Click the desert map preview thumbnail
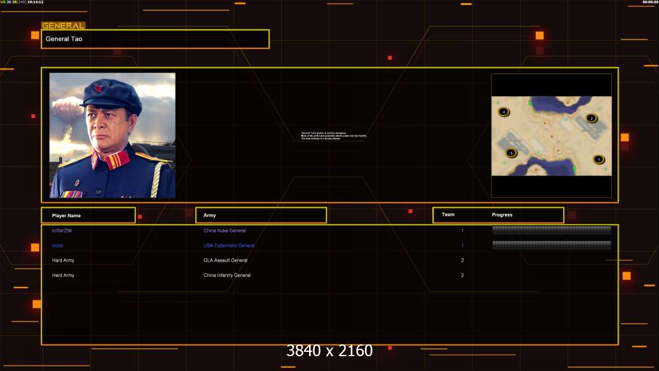The image size is (659, 371). (x=551, y=135)
